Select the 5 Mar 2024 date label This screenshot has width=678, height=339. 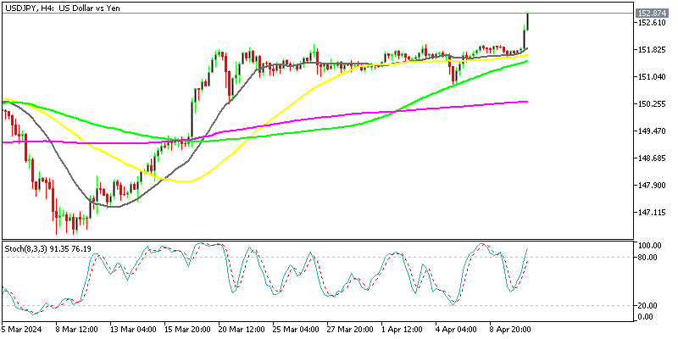(23, 330)
